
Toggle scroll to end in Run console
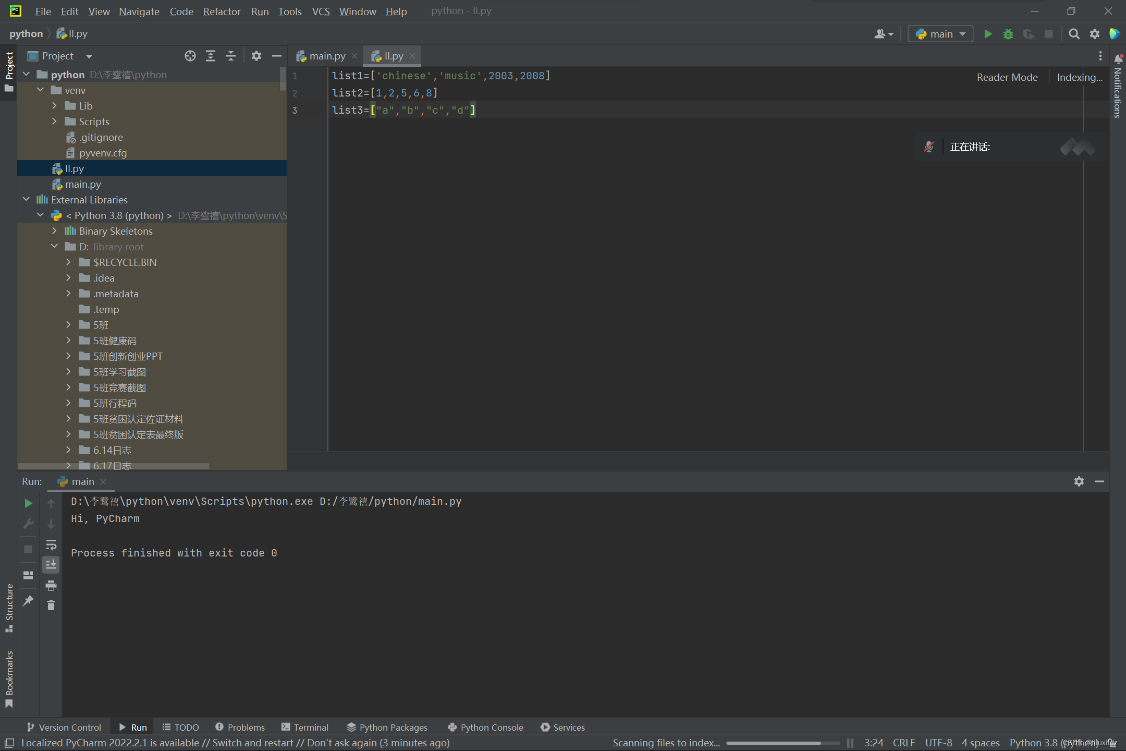51,565
